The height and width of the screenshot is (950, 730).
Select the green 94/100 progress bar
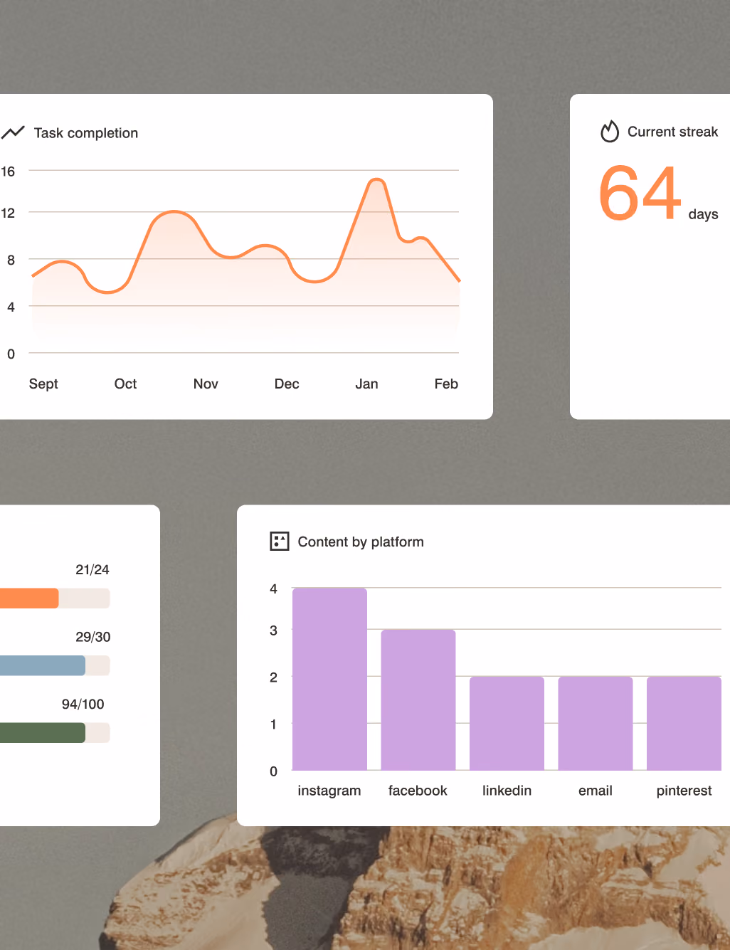coord(55,733)
